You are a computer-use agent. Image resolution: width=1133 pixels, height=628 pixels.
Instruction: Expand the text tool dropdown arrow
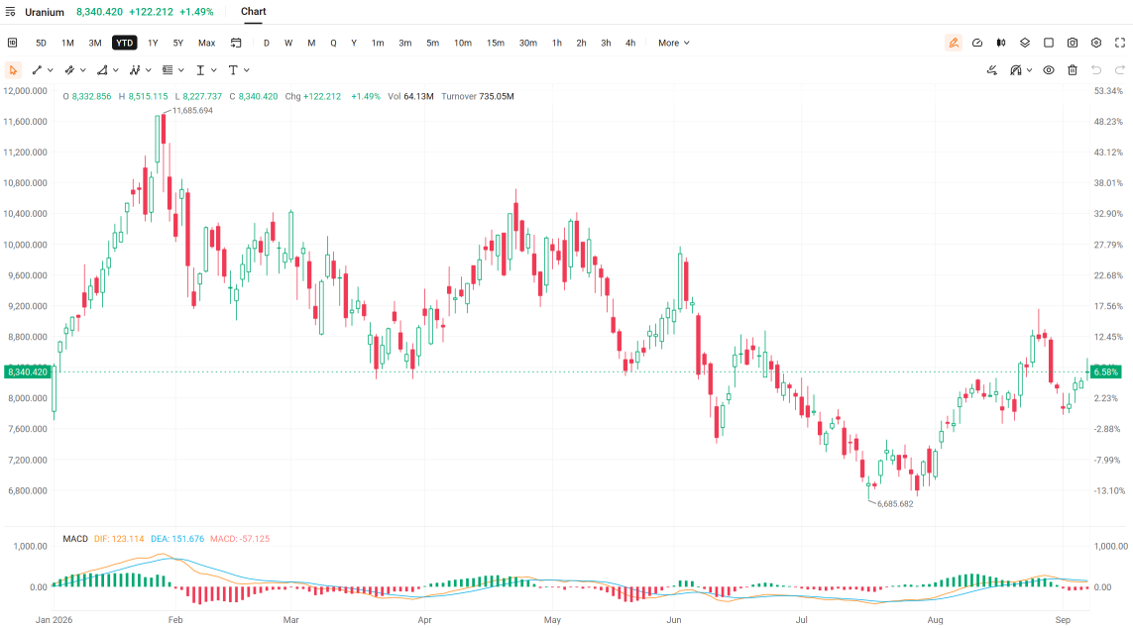click(x=247, y=70)
